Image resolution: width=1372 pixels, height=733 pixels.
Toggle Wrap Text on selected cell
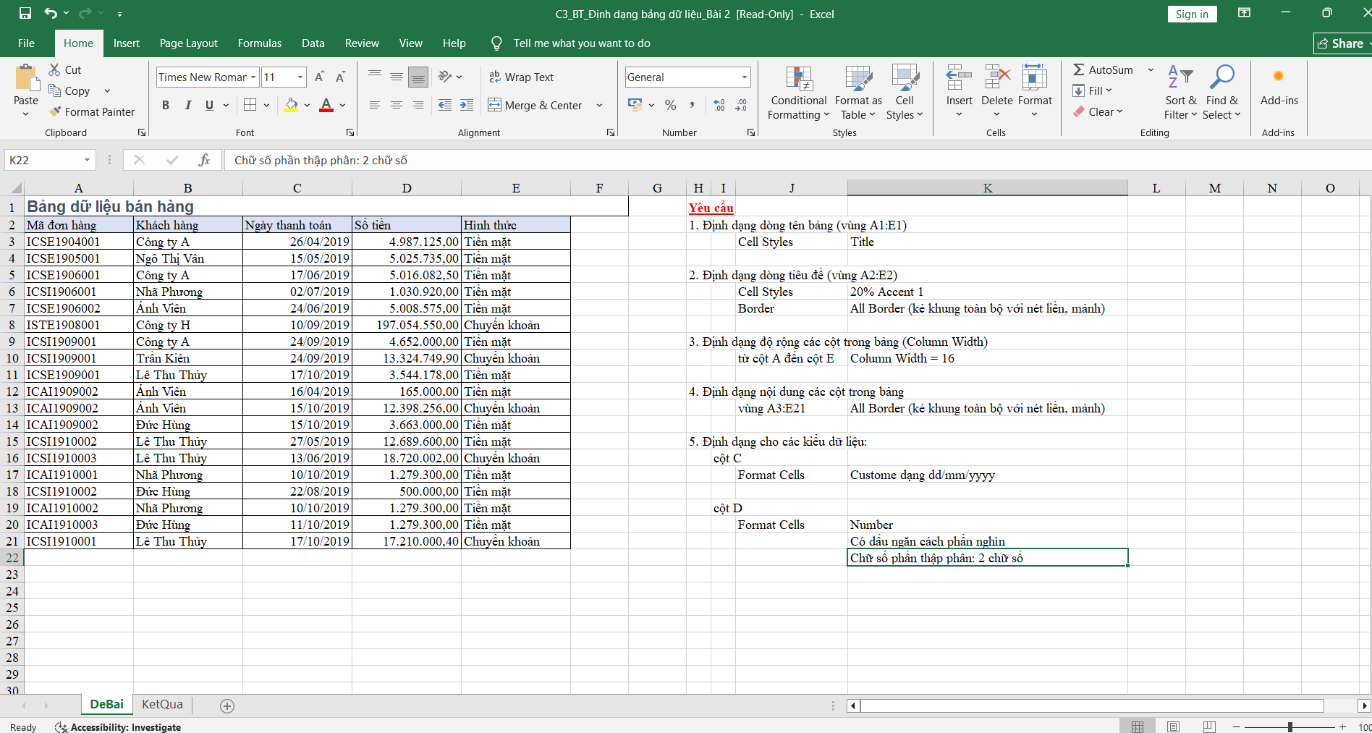[x=522, y=77]
